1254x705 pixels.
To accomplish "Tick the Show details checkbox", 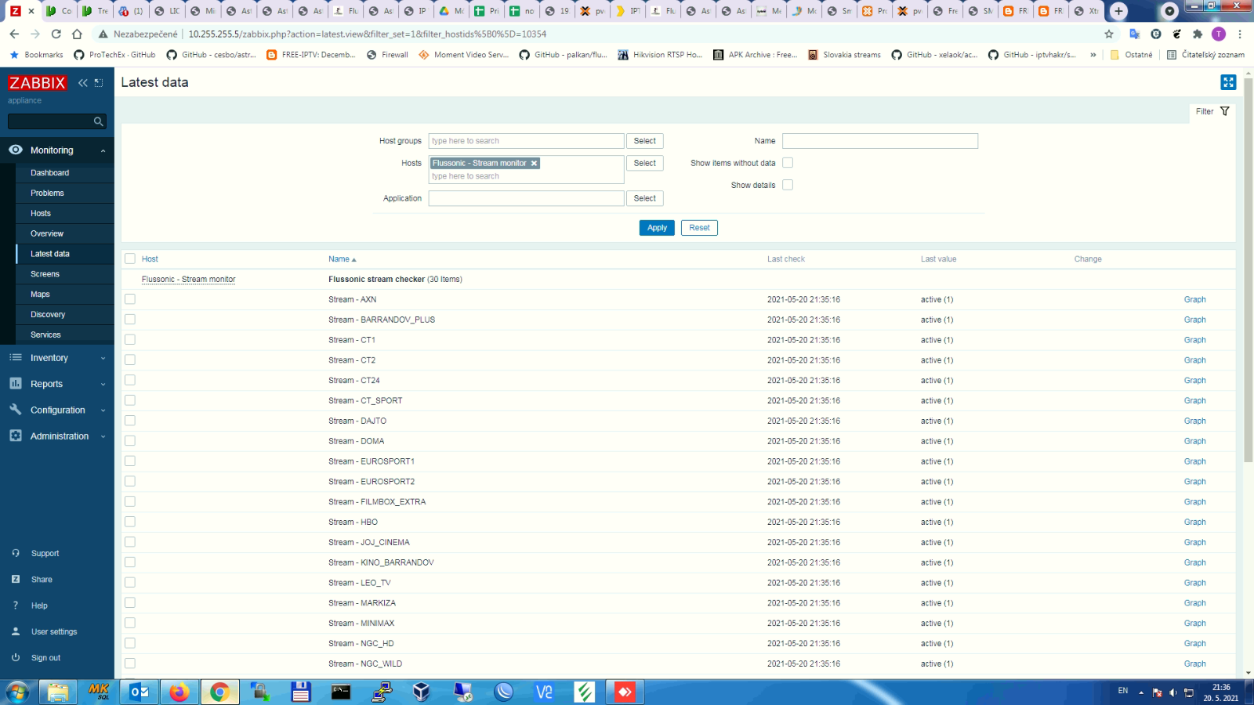I will pyautogui.click(x=788, y=185).
